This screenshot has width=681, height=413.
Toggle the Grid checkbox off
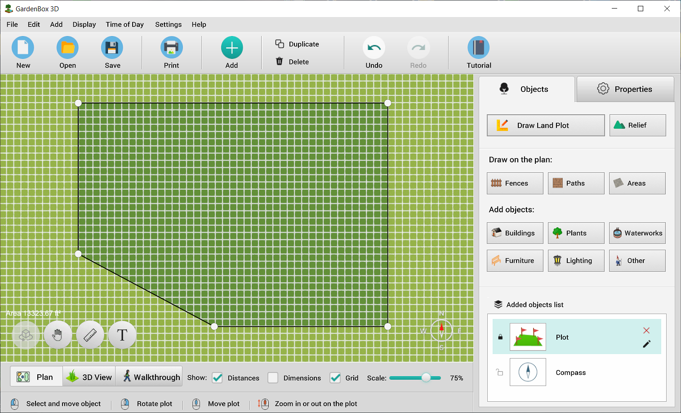tap(335, 378)
